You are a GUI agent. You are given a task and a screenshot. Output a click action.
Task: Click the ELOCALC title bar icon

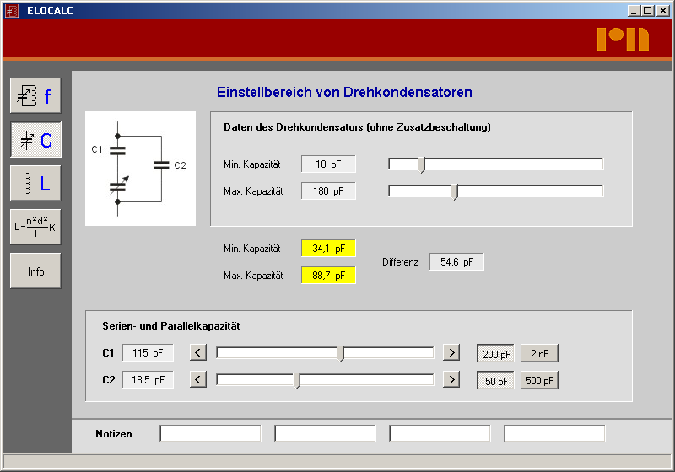[12, 11]
